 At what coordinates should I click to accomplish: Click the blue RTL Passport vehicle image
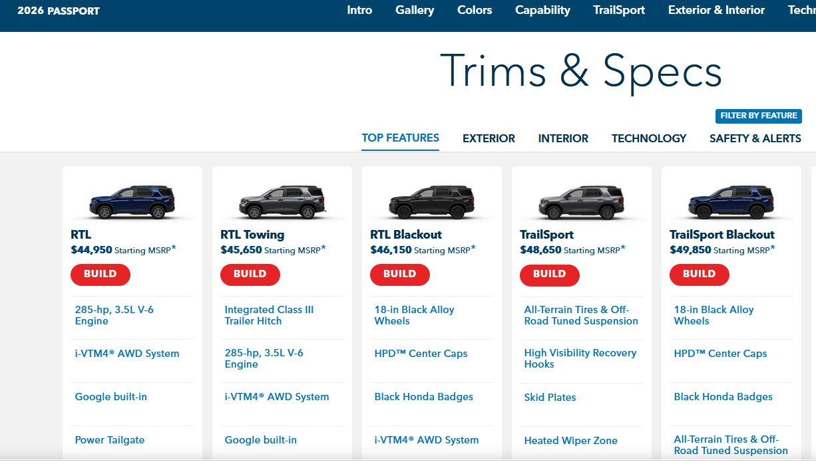point(132,201)
